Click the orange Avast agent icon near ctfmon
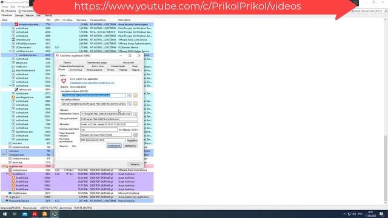 point(13,97)
